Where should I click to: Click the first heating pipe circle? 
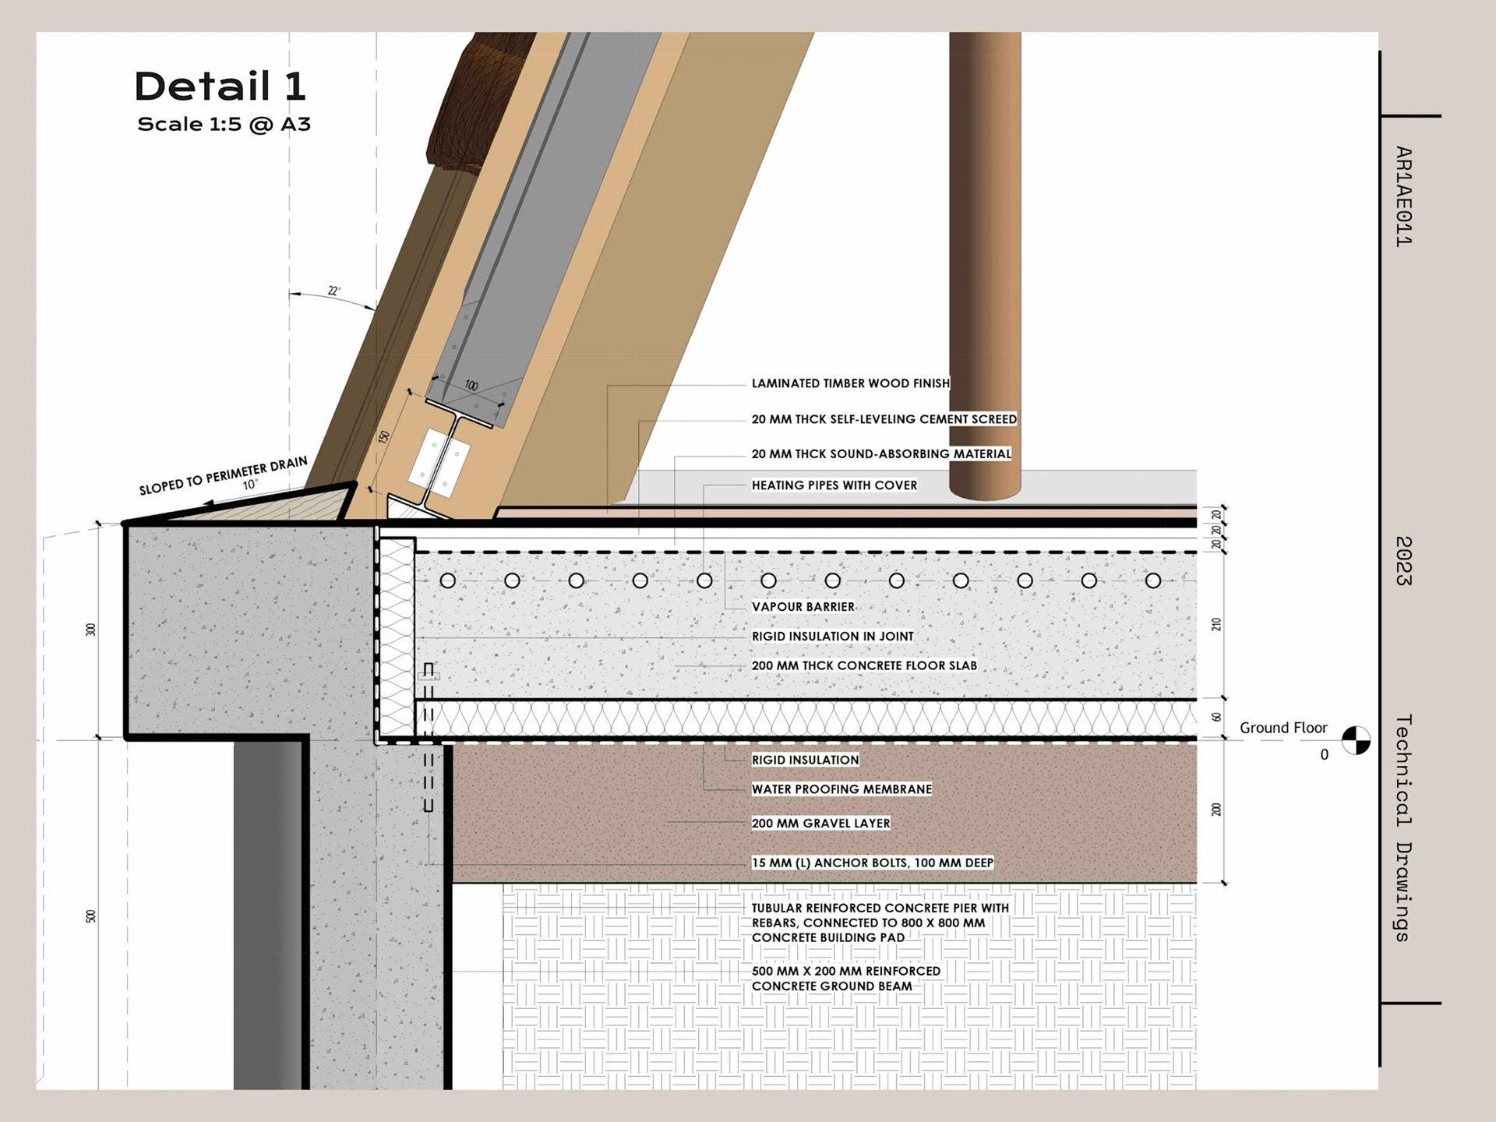(x=448, y=580)
